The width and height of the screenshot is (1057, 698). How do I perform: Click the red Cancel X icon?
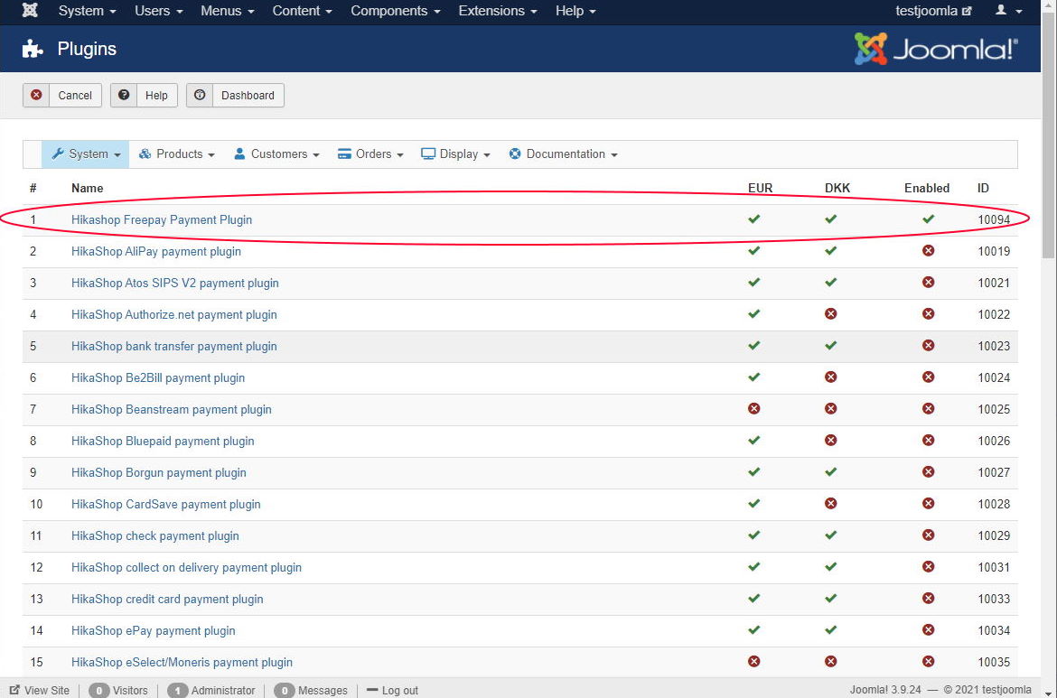[x=36, y=95]
